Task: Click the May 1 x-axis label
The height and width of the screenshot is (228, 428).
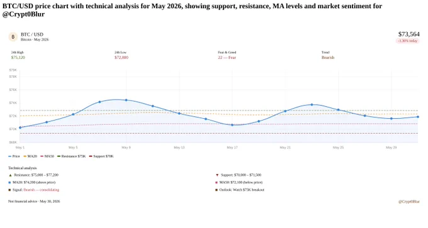Action: point(20,148)
